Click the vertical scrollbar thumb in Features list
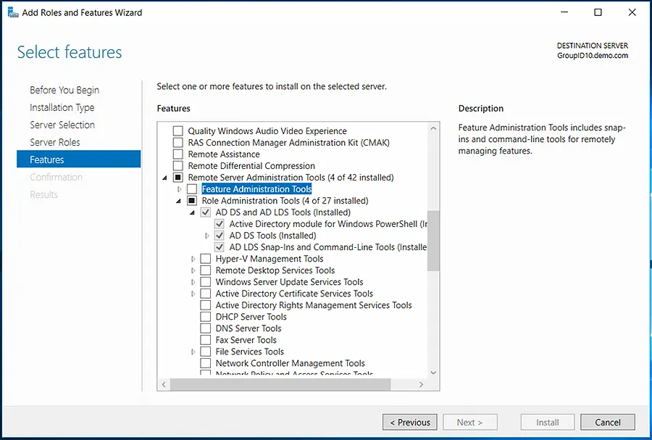The image size is (652, 440). 433,241
